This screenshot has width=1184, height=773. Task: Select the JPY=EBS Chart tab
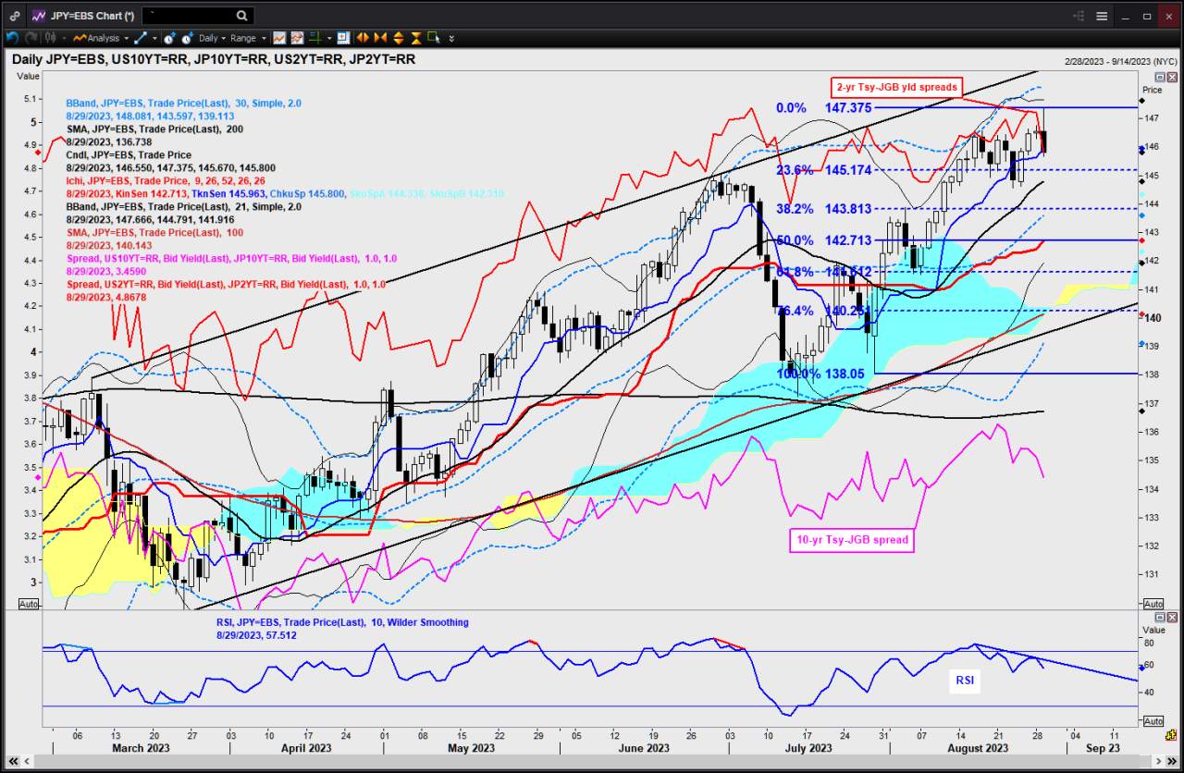pyautogui.click(x=82, y=16)
